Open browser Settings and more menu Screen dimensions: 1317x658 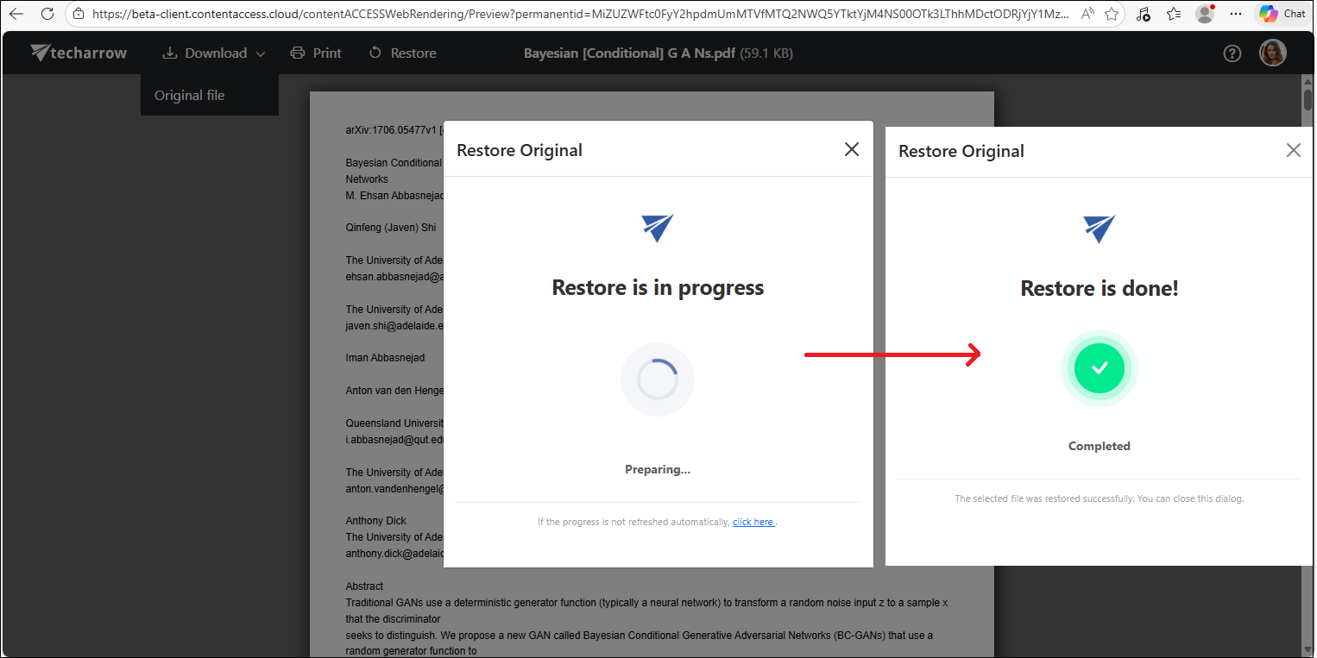point(1236,14)
